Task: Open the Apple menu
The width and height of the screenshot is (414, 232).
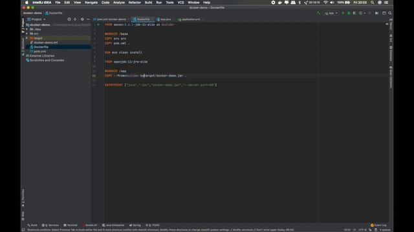Action: [27, 3]
